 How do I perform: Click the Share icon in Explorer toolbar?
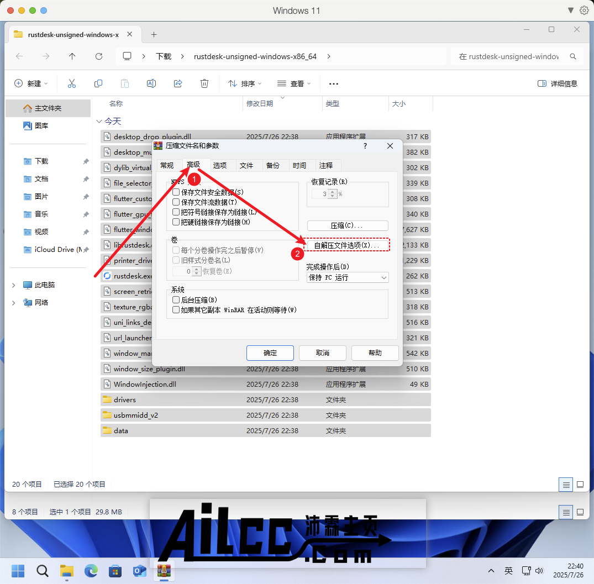(178, 83)
